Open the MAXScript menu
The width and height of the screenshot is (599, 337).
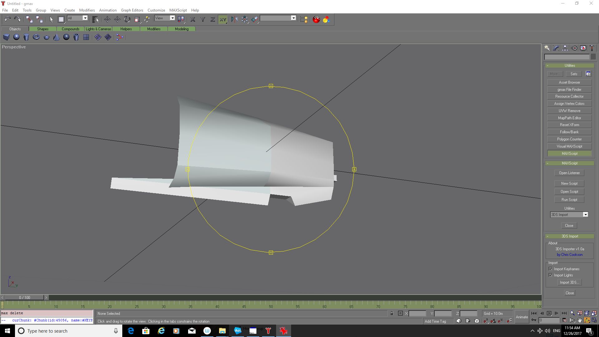(178, 10)
